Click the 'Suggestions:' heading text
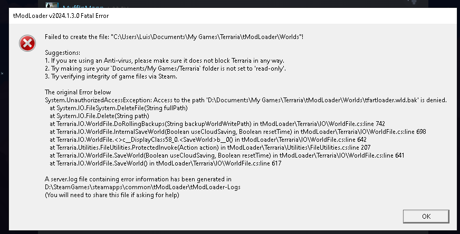Image resolution: width=460 pixels, height=234 pixels. [x=62, y=53]
